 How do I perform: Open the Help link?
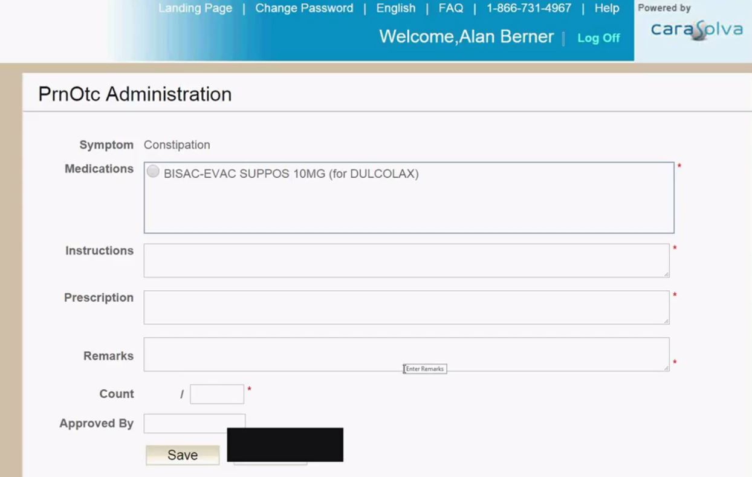607,8
